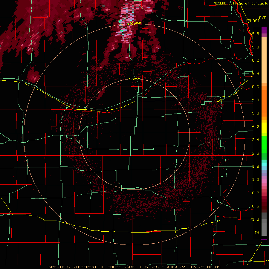Click the 100 NMI range ring label
Image resolution: width=269 pixels, height=269 pixels.
(x=134, y=24)
